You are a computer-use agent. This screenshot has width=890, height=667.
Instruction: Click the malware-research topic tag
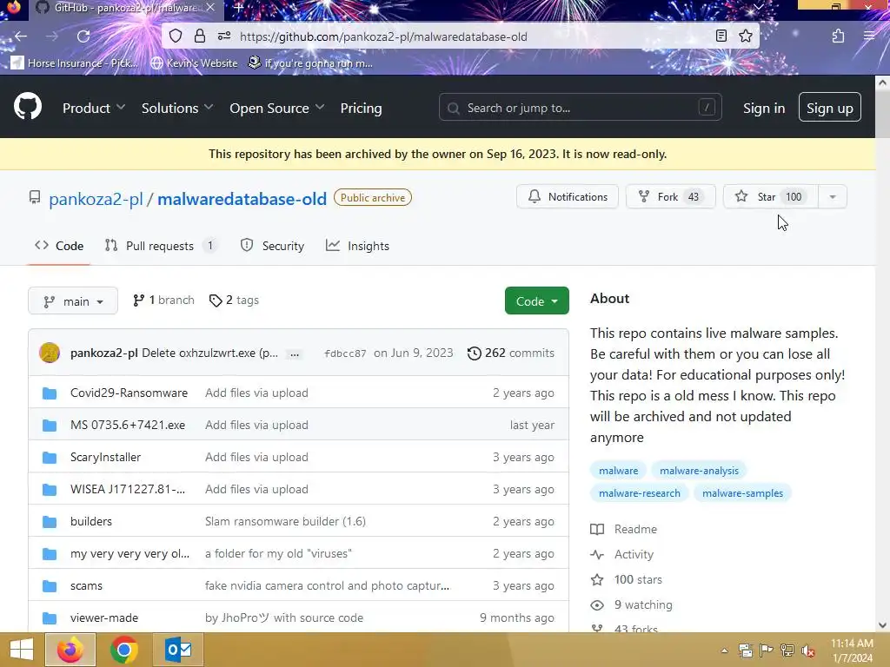639,493
